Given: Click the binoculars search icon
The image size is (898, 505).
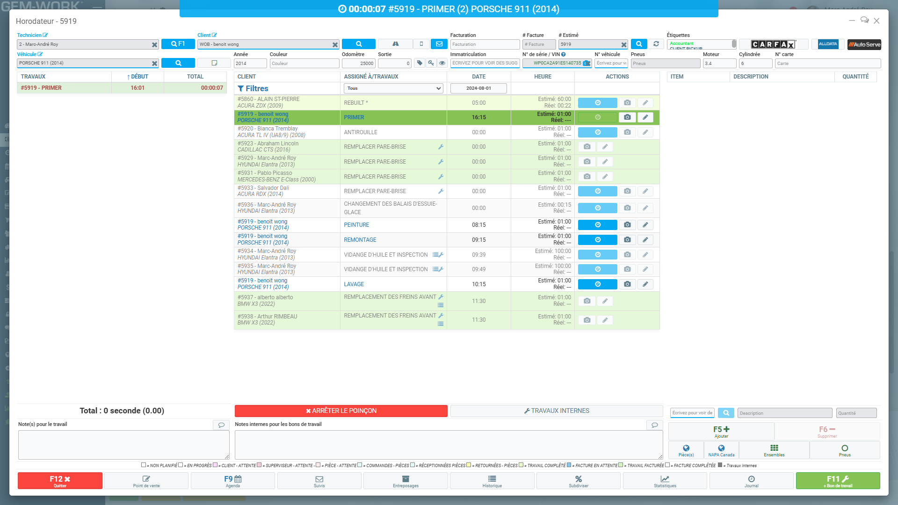Looking at the screenshot, I should click(395, 44).
